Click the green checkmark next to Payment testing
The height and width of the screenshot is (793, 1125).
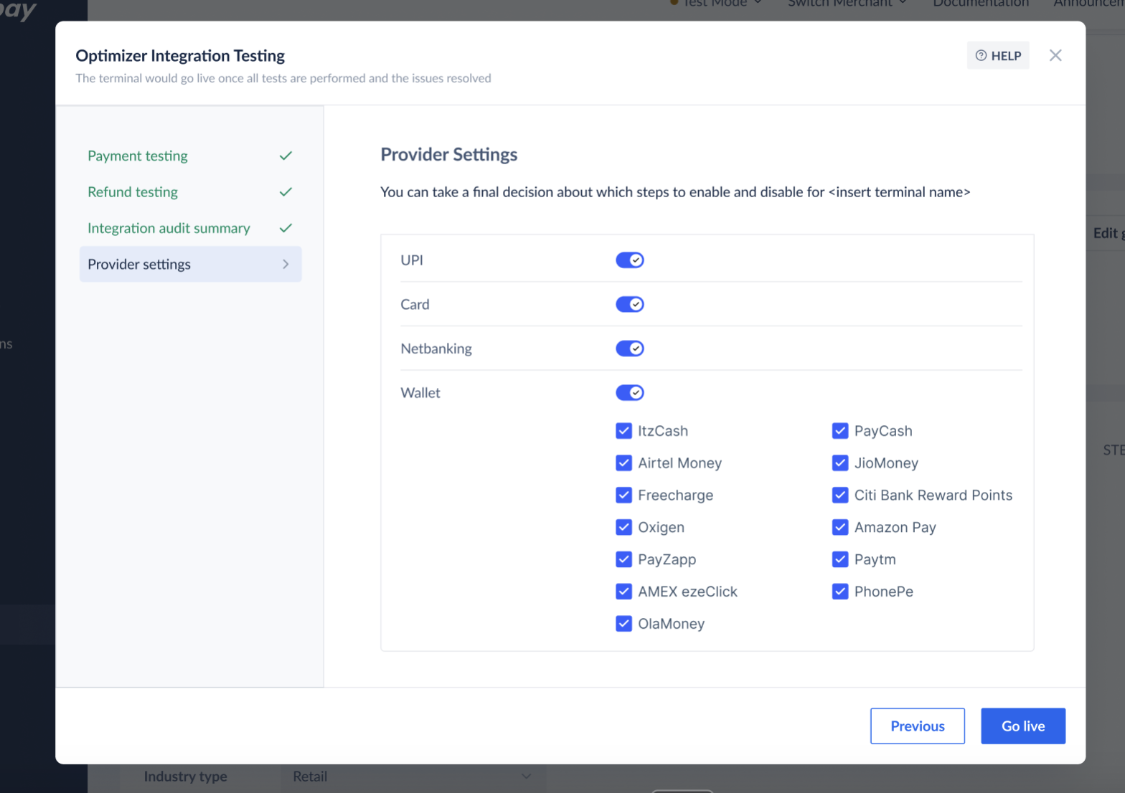tap(286, 156)
